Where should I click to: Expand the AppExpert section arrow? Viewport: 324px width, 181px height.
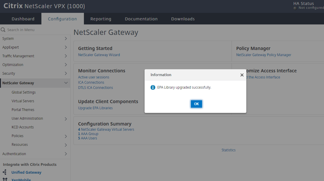click(66, 47)
